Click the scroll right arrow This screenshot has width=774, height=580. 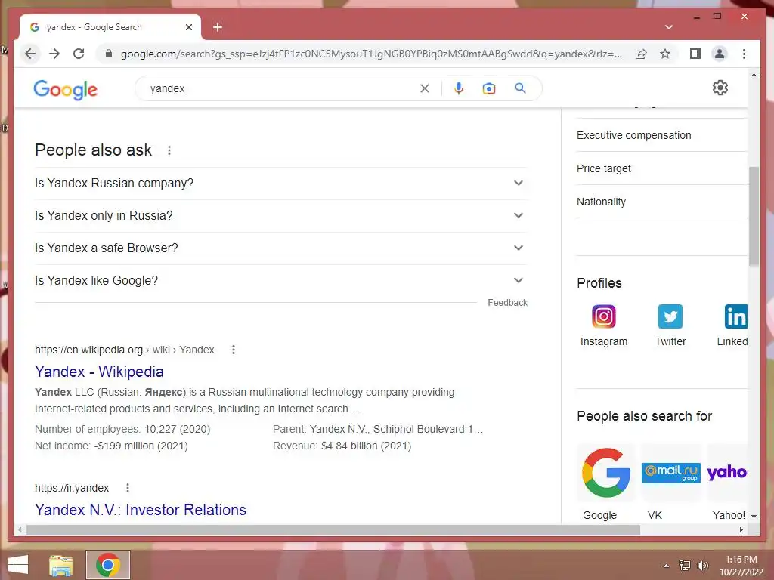click(741, 529)
